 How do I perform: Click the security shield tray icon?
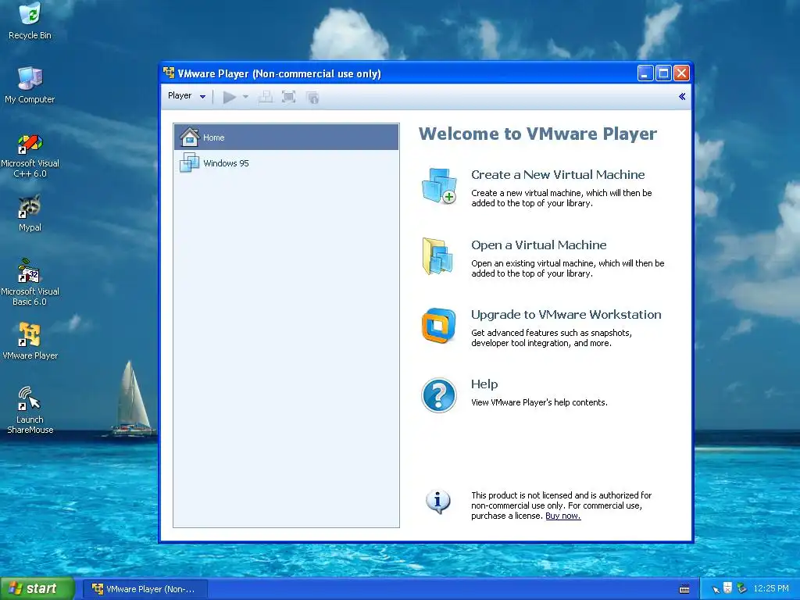pos(728,588)
